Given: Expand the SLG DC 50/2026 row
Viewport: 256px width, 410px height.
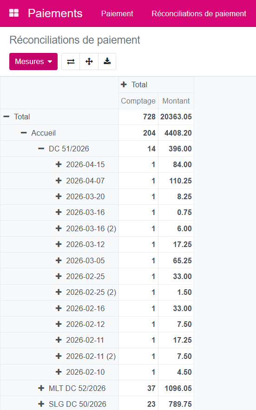Looking at the screenshot, I should click(41, 403).
